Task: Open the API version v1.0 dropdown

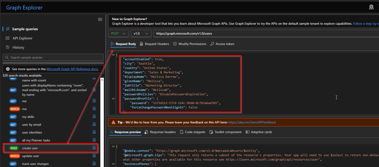Action: pos(141,33)
